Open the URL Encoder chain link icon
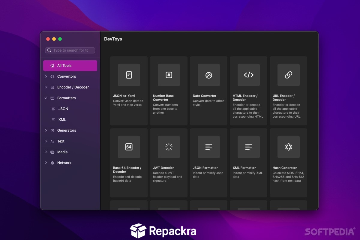The width and height of the screenshot is (360, 240). coord(289,75)
